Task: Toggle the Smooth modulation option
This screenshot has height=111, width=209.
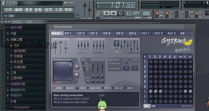Action: click(x=54, y=82)
